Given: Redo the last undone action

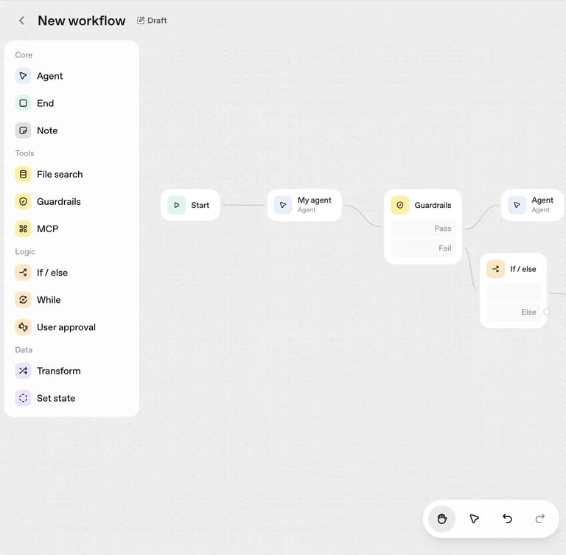Looking at the screenshot, I should [x=540, y=519].
